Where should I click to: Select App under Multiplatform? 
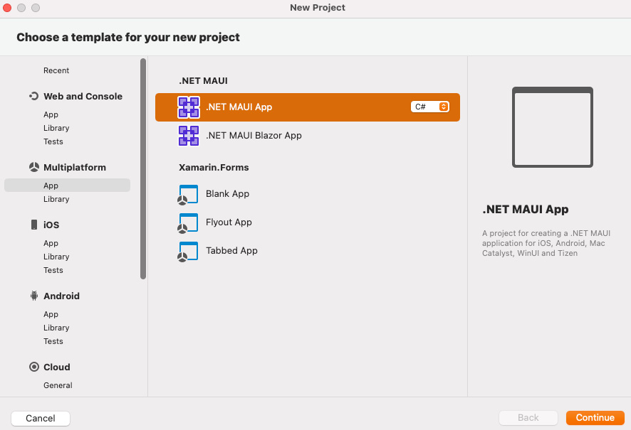67,186
